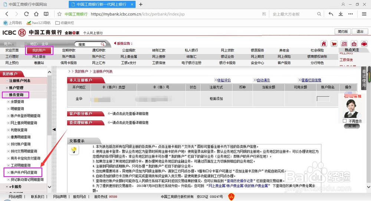Click sidebar scroll down arrow
371x201 pixels.
point(49,187)
